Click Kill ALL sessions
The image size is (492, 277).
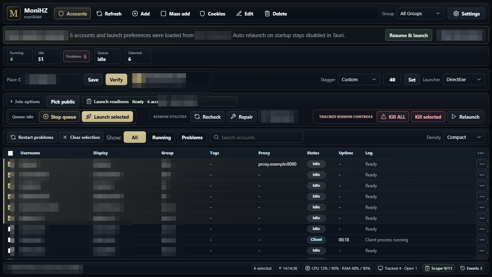[x=393, y=117]
